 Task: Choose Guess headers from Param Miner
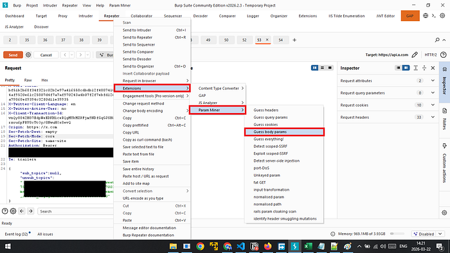(x=284, y=110)
